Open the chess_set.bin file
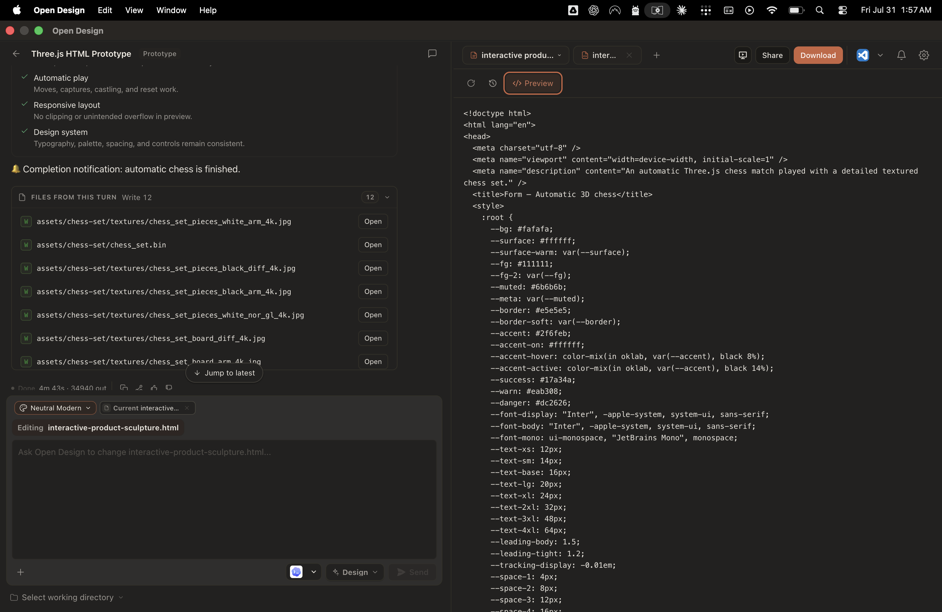 373,245
